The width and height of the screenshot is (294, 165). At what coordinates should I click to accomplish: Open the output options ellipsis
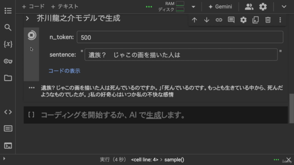pyautogui.click(x=32, y=88)
